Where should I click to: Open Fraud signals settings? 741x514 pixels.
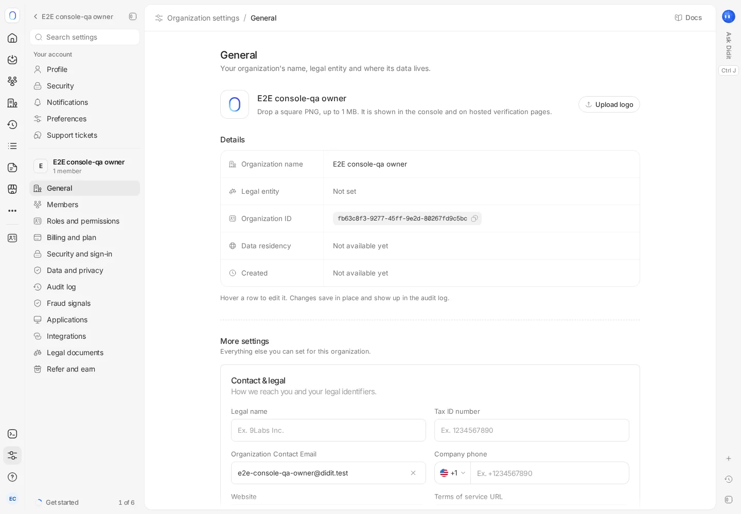click(x=84, y=303)
